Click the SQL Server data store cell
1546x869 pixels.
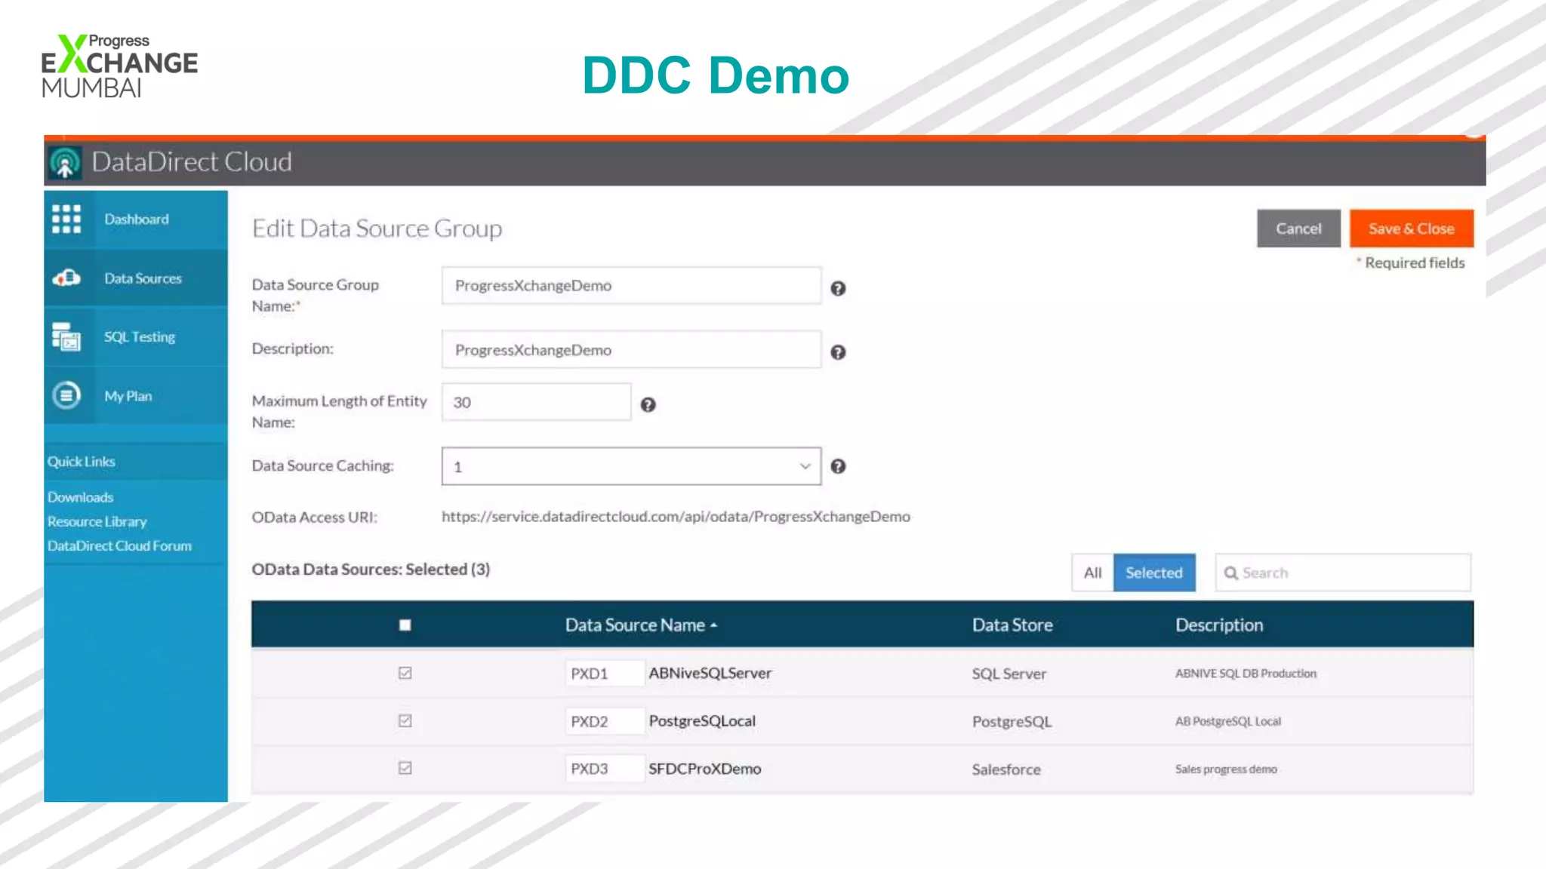pos(1009,674)
